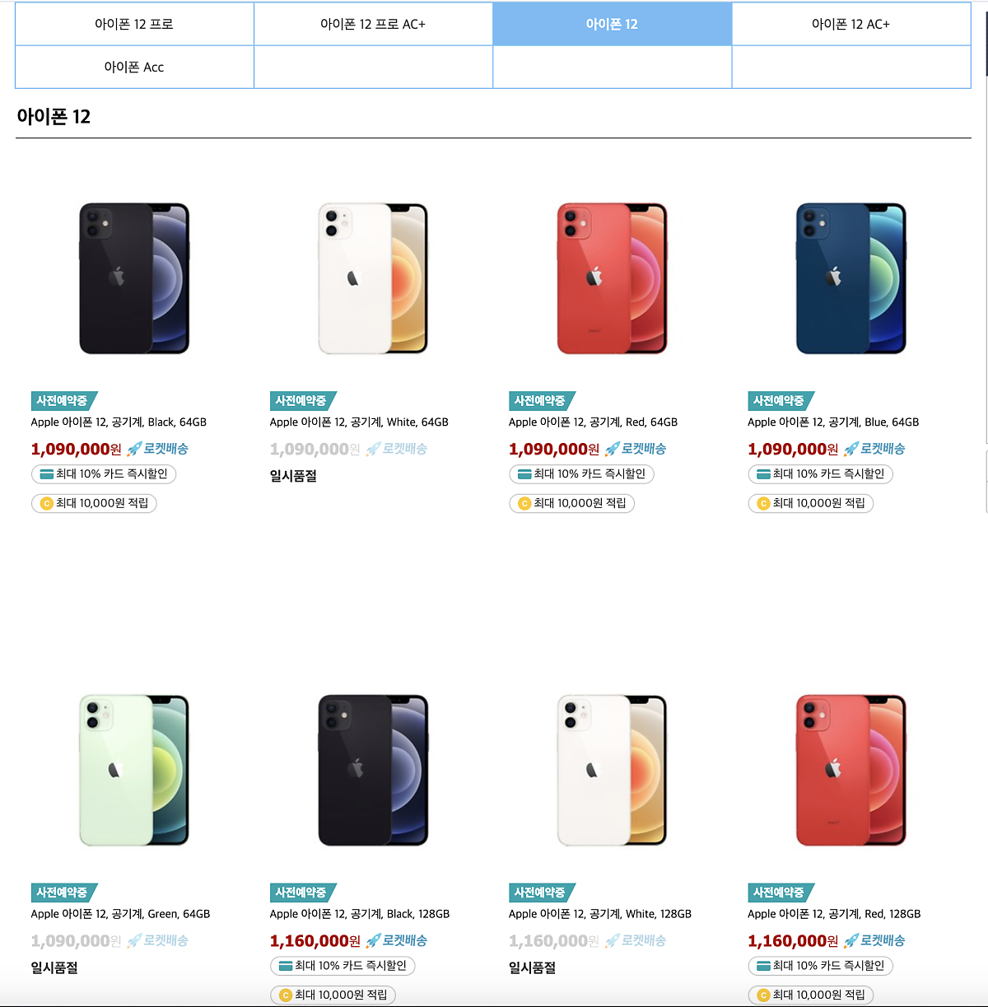Open the Blue 64GB iPhone 12 image

click(851, 278)
